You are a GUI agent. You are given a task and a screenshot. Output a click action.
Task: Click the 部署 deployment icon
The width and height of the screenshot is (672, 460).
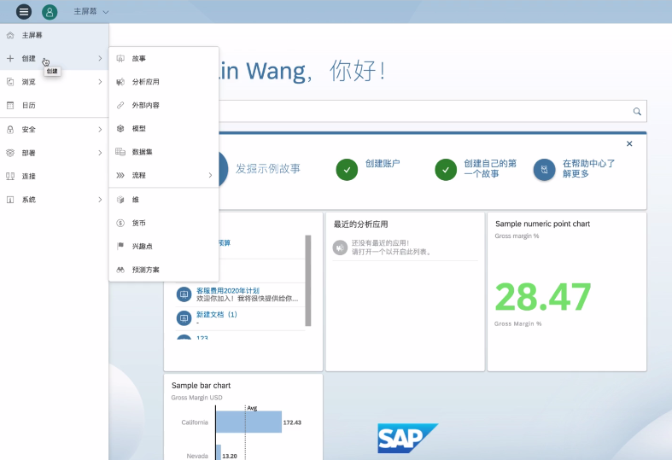coord(10,153)
